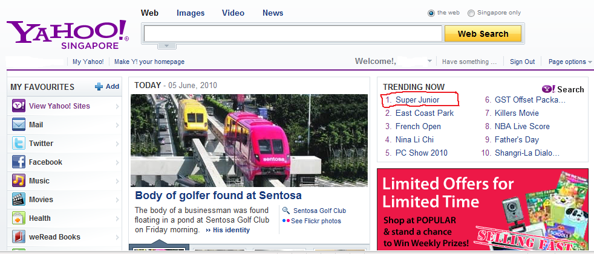Screen dimensions: 594x254
Task: Select "Singapore only" radio button
Action: click(471, 13)
